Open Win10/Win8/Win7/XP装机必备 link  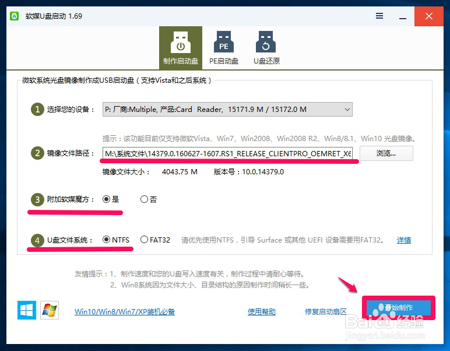[125, 312]
